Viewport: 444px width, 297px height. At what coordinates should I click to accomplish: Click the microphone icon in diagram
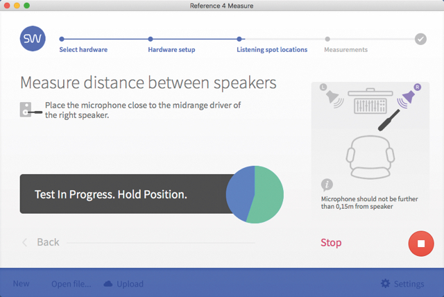click(x=388, y=120)
